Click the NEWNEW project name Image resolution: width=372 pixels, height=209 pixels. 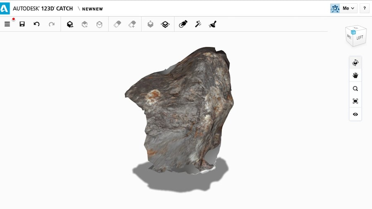[93, 9]
